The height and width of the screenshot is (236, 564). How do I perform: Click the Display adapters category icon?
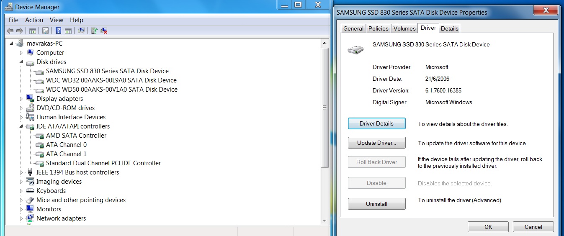coord(30,98)
